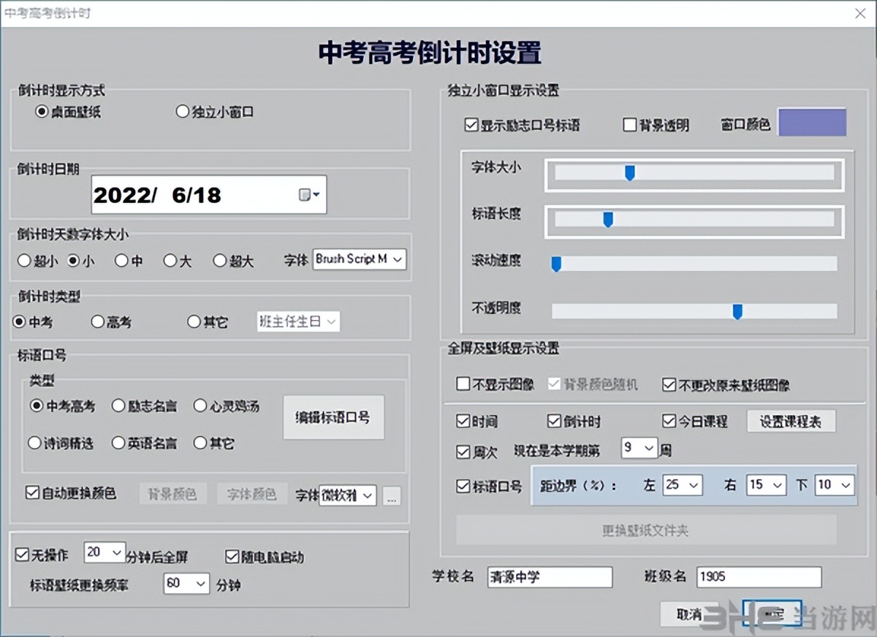Click the 窗口颜色 color swatch

tap(812, 122)
